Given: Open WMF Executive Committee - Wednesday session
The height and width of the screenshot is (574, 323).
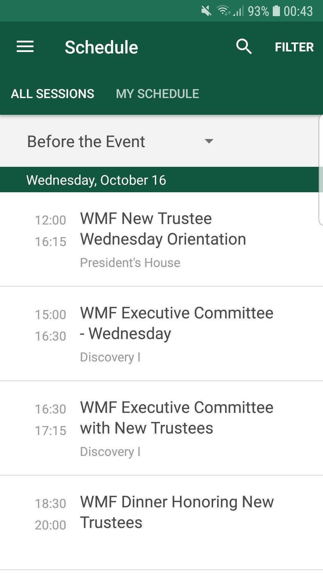Looking at the screenshot, I should 176,323.
